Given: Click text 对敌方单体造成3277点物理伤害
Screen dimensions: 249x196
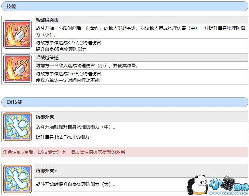Looking at the screenshot, I should point(68,43).
